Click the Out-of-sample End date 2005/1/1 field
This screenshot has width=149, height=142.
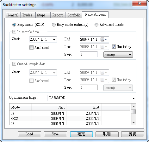(94, 73)
